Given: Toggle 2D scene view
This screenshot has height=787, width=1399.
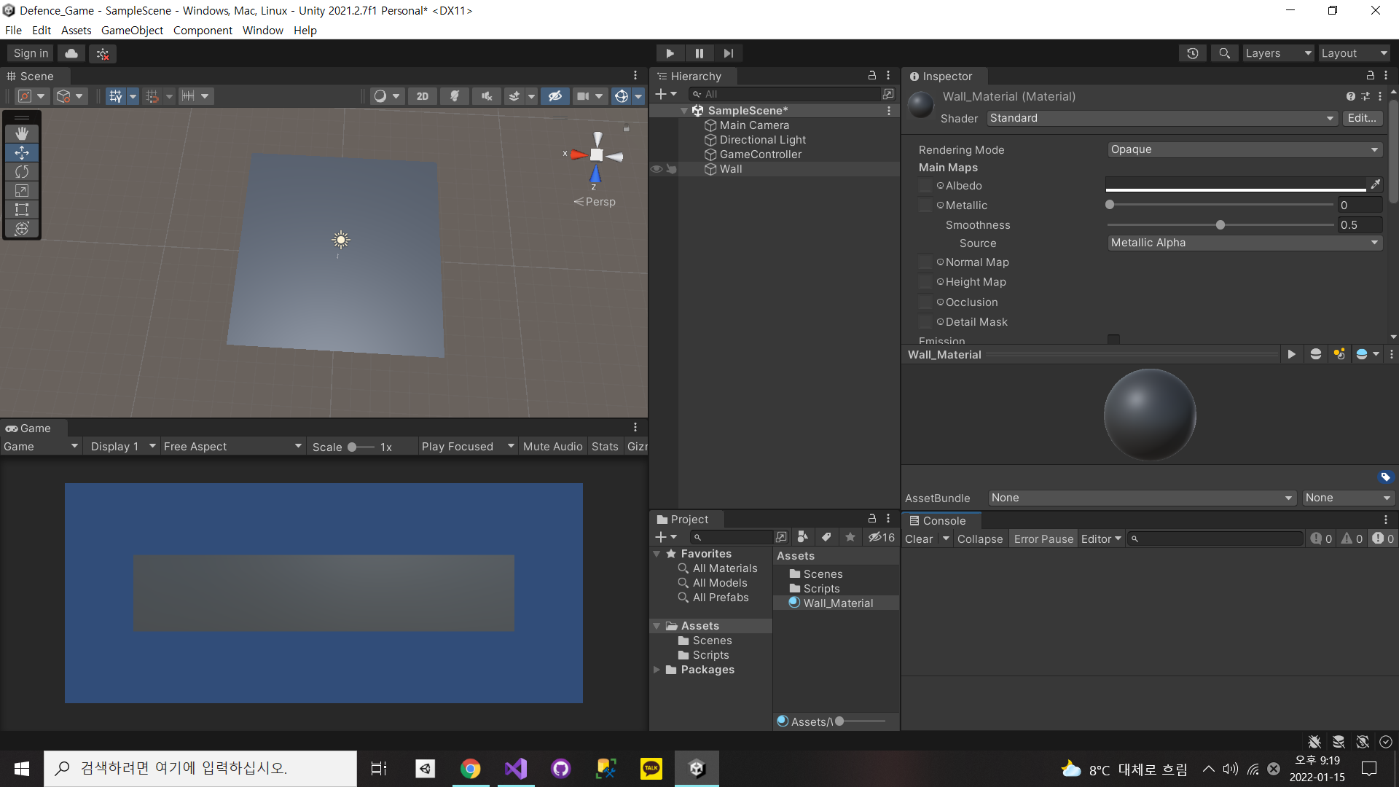Looking at the screenshot, I should pos(423,96).
